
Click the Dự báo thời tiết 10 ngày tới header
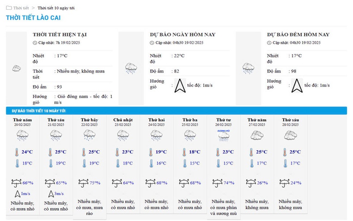[39, 111]
